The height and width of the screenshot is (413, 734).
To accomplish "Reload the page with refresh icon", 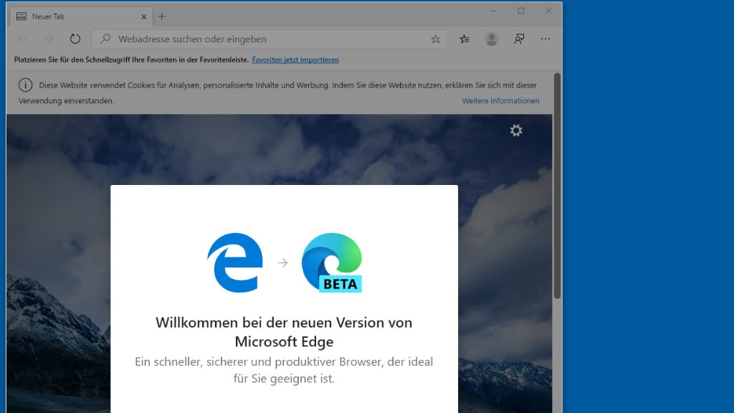I will click(75, 39).
